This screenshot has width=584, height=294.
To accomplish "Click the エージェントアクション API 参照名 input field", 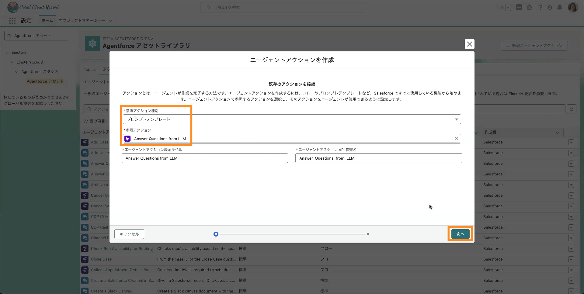I will coord(379,158).
